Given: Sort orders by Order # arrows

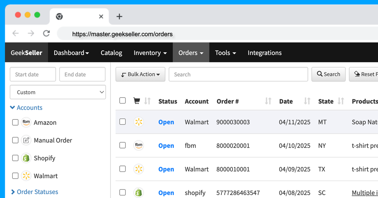Looking at the screenshot, I should click(x=268, y=101).
